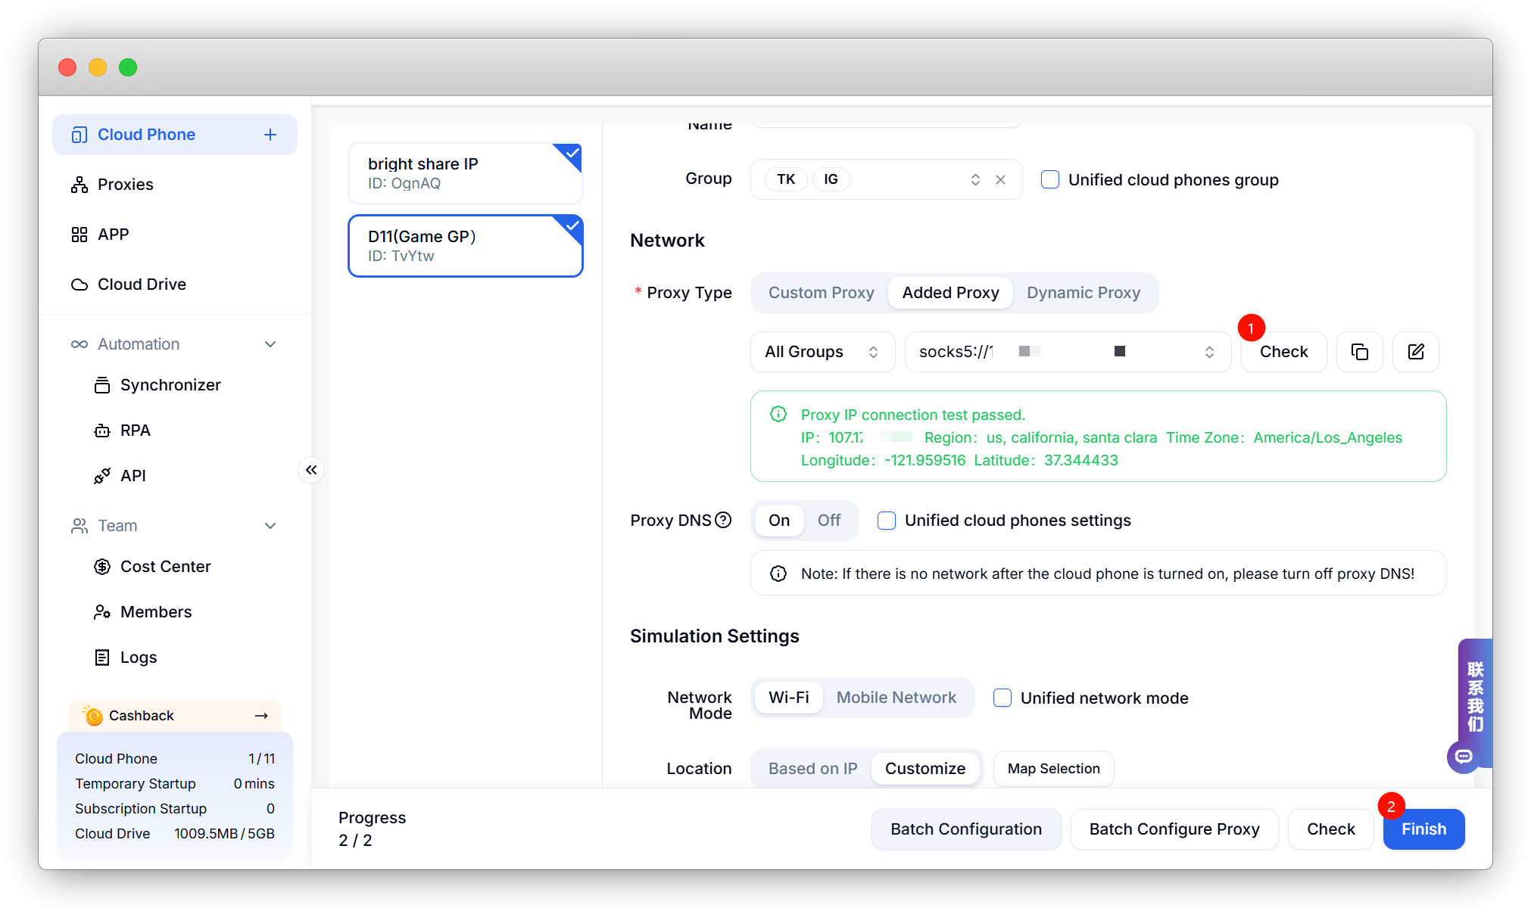This screenshot has height=908, width=1531.
Task: Click the copy proxy icon button
Action: coord(1359,352)
